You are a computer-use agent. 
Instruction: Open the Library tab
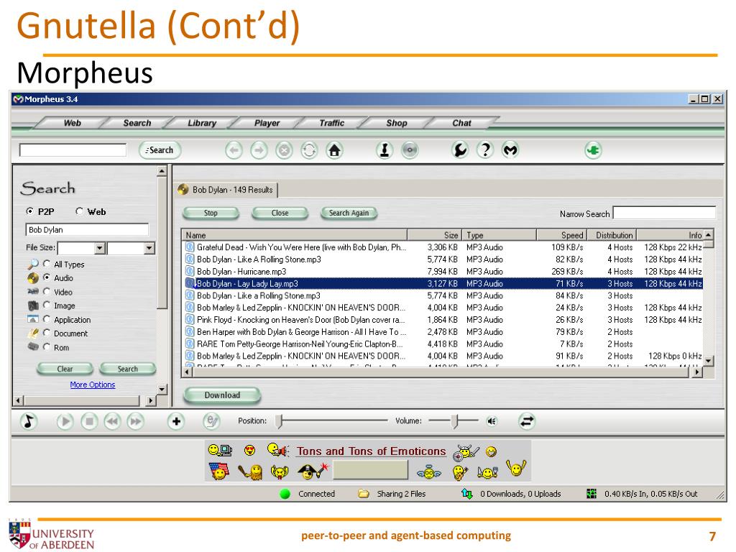[x=202, y=123]
